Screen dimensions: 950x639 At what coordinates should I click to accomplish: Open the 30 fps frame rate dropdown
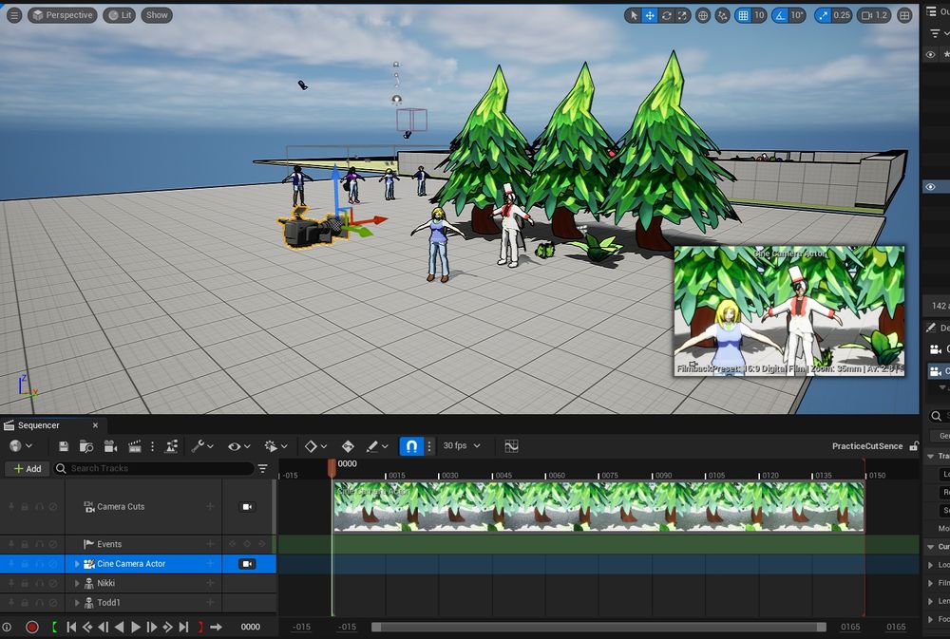[462, 446]
